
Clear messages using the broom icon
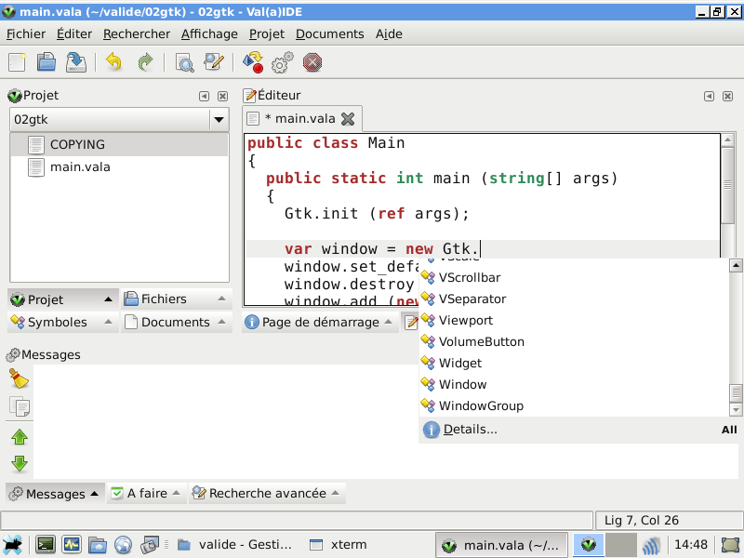pyautogui.click(x=17, y=377)
